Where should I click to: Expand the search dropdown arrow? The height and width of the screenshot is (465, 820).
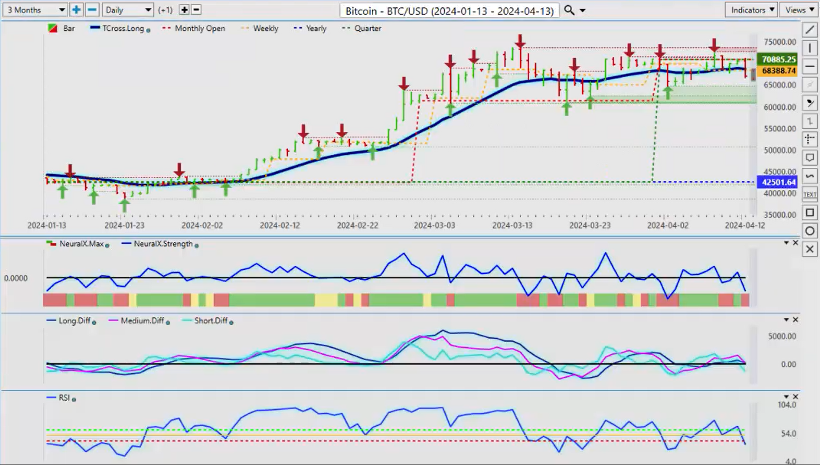point(583,10)
